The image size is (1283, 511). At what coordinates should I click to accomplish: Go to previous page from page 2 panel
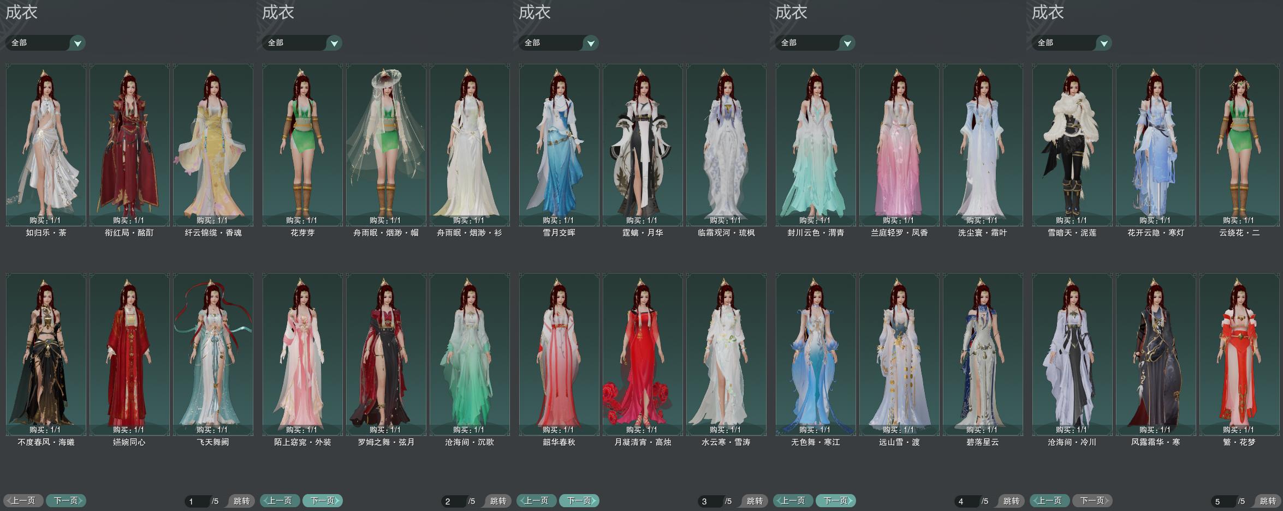tap(280, 500)
